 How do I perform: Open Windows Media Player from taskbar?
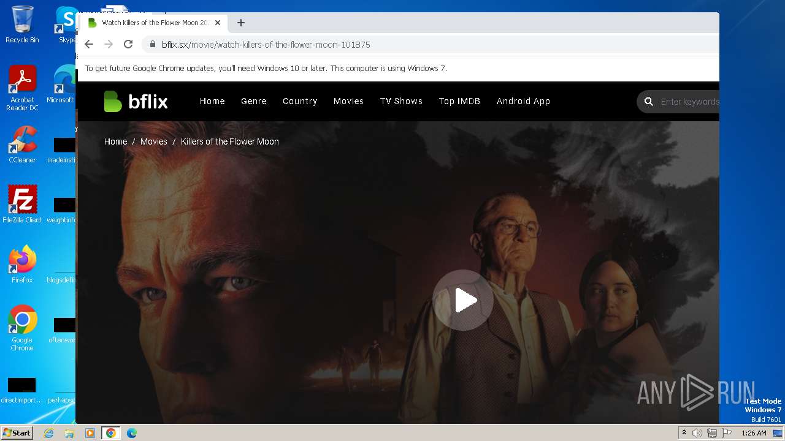pos(90,433)
